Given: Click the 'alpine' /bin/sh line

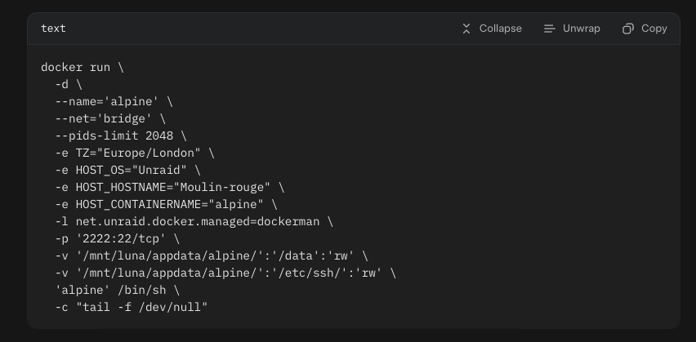Looking at the screenshot, I should point(117,290).
